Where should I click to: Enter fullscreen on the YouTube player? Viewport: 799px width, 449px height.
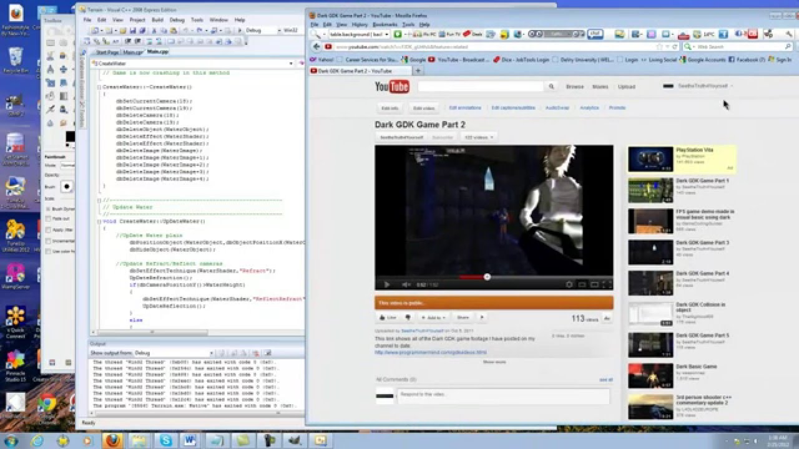[x=606, y=284]
